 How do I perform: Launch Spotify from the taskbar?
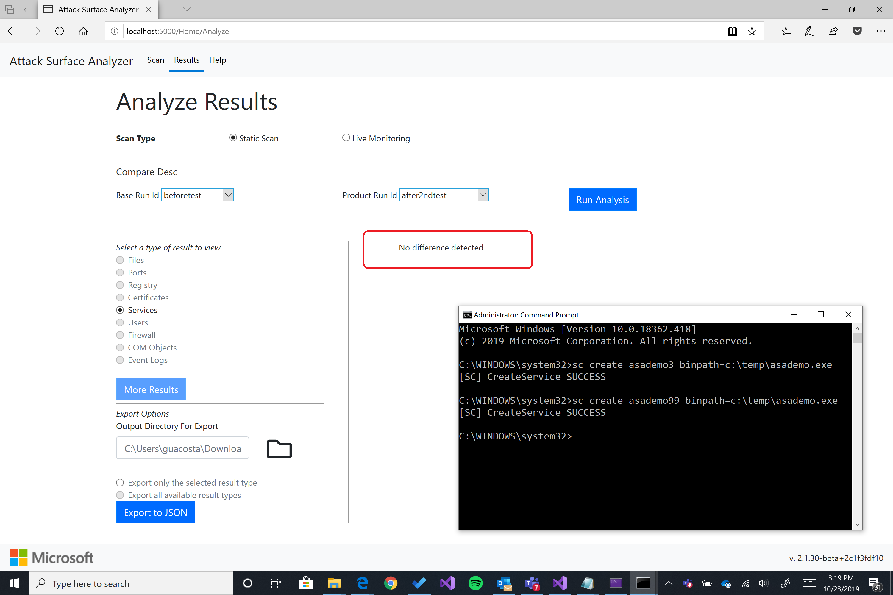click(x=475, y=583)
